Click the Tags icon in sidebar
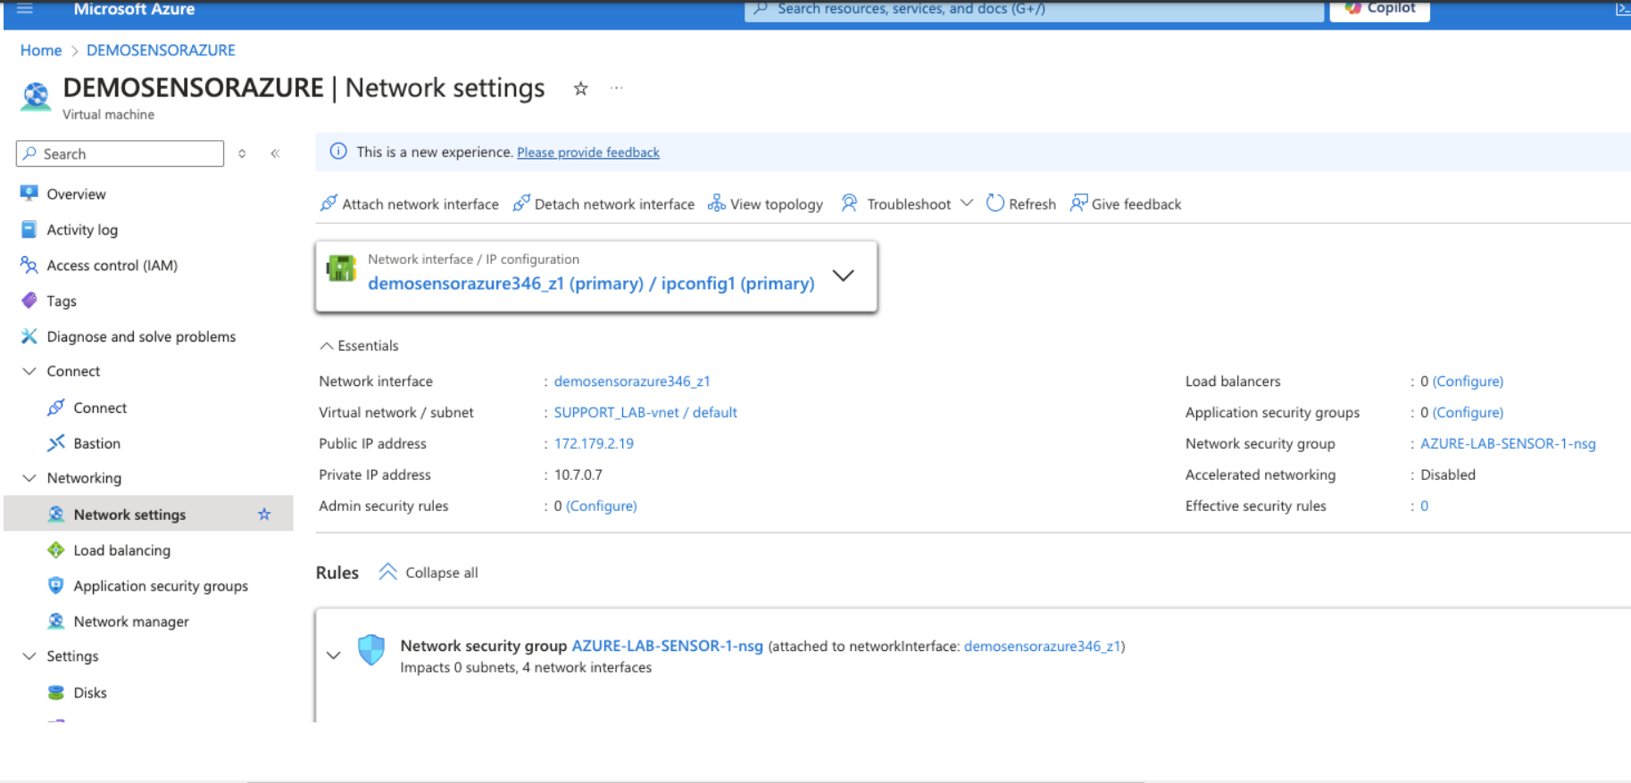 point(29,301)
